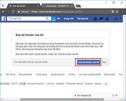Open the Điều khoản footer link

110,74
